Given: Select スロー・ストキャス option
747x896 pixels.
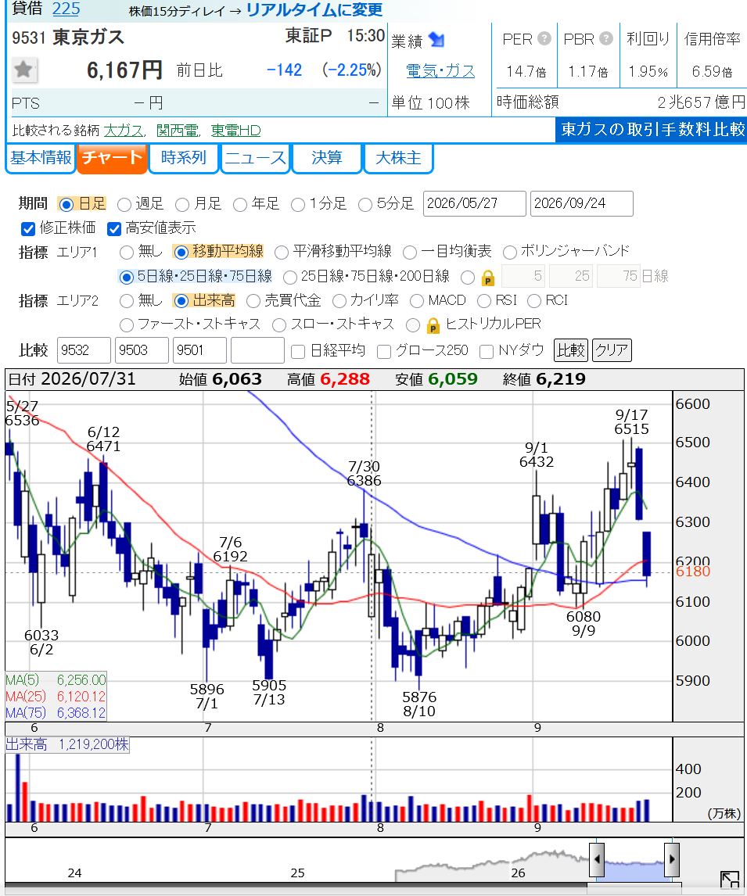Looking at the screenshot, I should click(279, 325).
